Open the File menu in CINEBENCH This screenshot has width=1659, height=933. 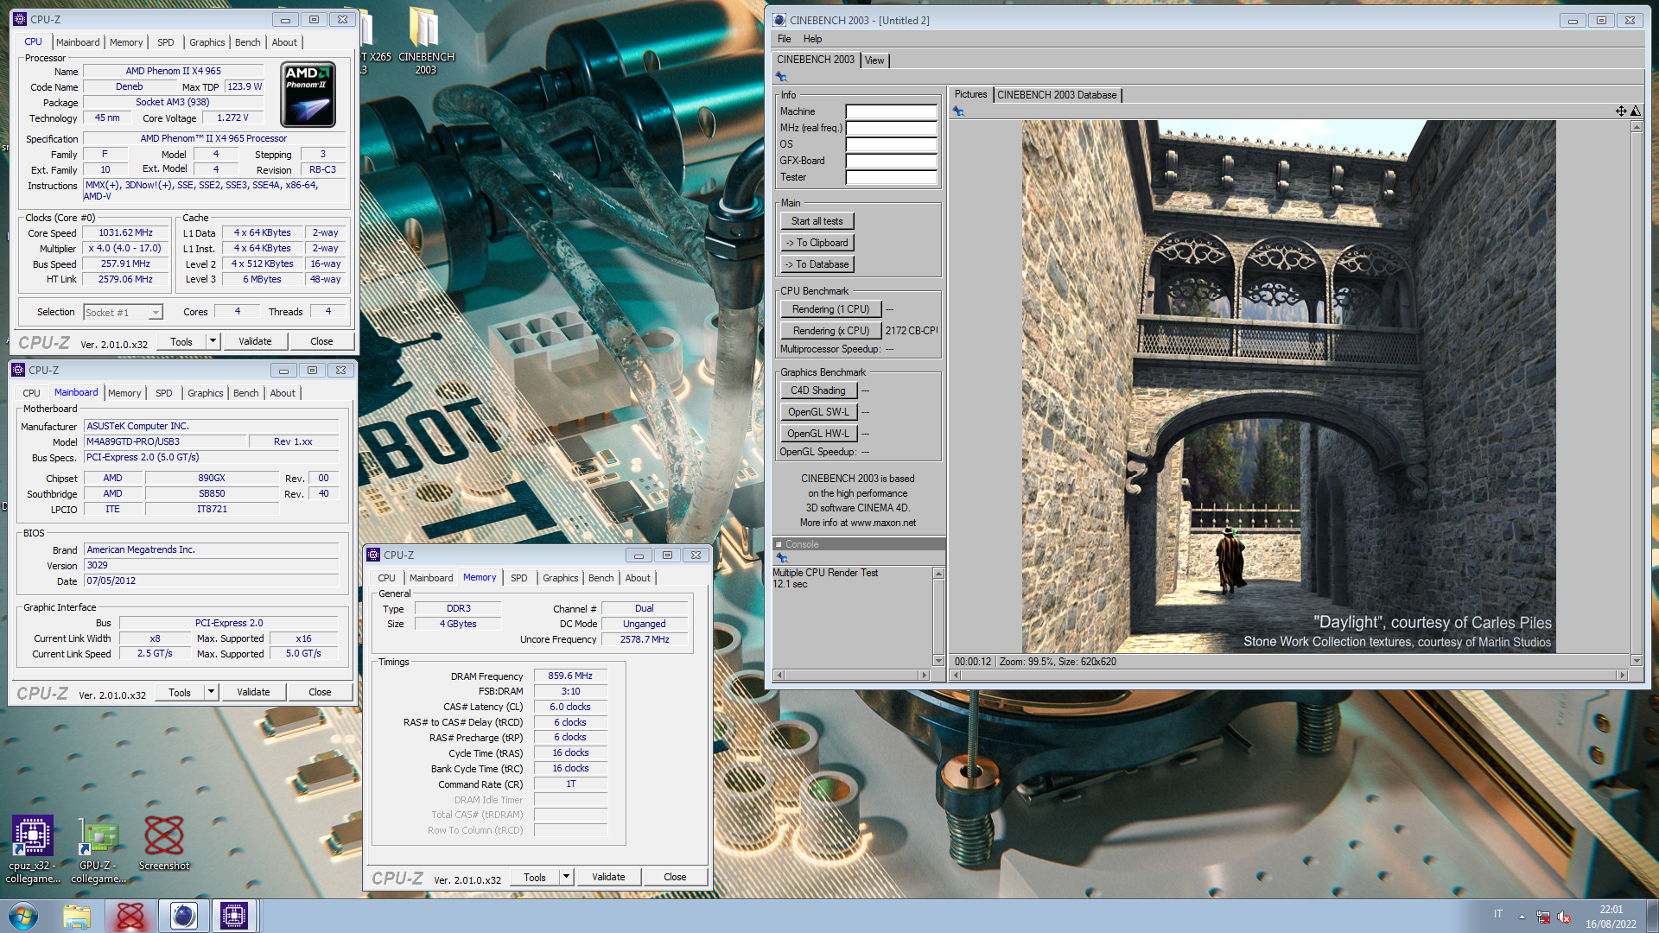tap(784, 39)
